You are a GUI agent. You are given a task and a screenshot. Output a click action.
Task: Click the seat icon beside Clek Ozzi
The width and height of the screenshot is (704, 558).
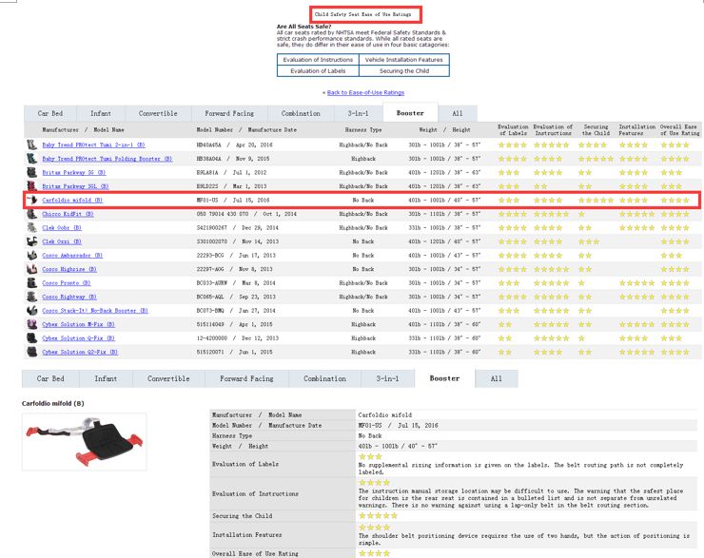tap(31, 241)
